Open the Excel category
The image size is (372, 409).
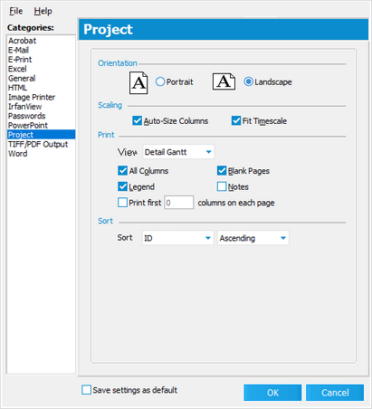(41, 69)
